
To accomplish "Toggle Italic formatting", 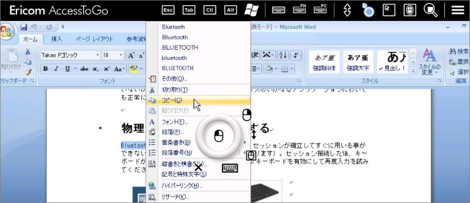I will tap(56, 69).
